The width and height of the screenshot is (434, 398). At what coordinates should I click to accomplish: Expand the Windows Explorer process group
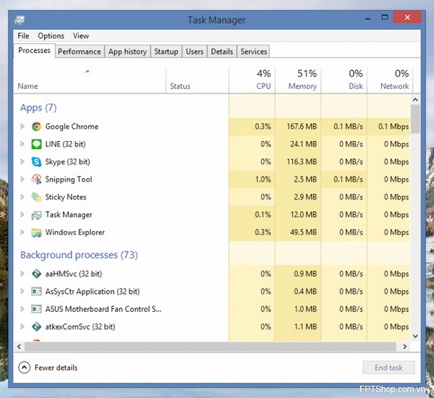[22, 232]
